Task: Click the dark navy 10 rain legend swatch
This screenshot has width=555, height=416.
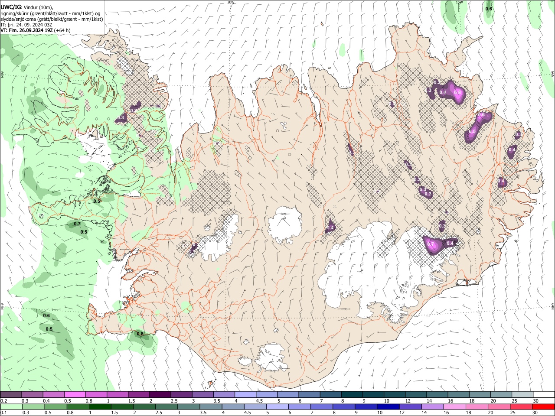Action: click(388, 406)
